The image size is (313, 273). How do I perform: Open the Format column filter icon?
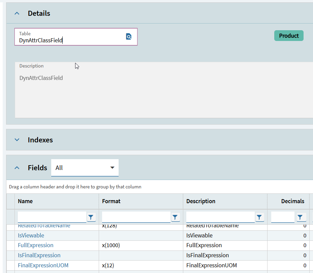click(x=175, y=218)
